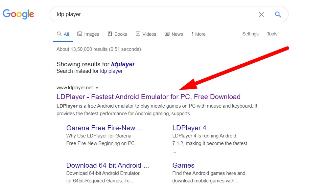Click the corrected ldplayer suggestion link

click(123, 64)
